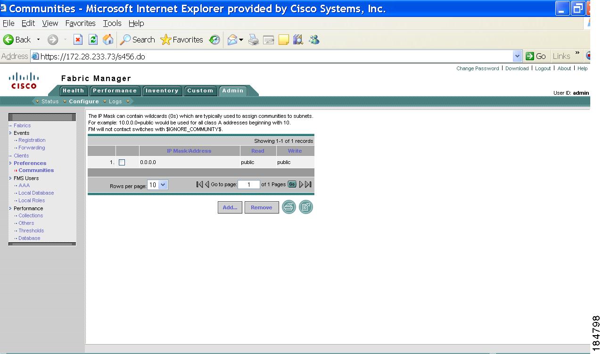Click the browser Forward arrow
The height and width of the screenshot is (354, 602).
click(52, 40)
